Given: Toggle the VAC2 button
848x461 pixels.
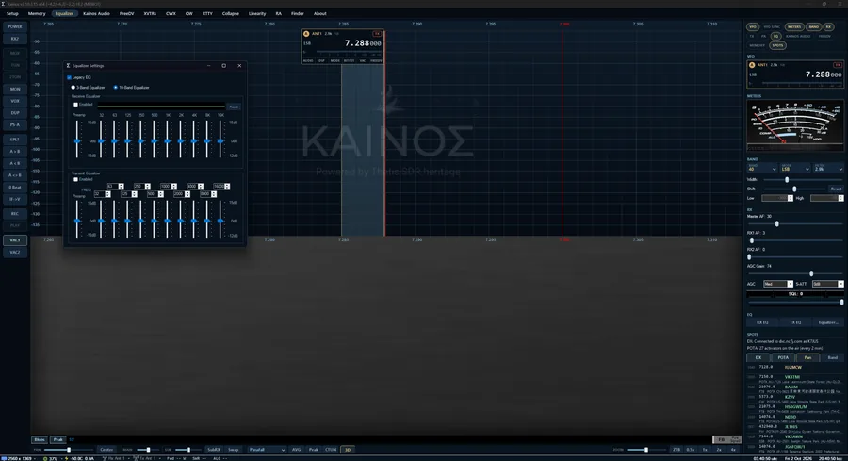Looking at the screenshot, I should coord(15,252).
